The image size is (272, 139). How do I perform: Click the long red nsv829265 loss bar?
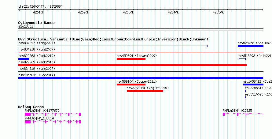(x=132, y=65)
